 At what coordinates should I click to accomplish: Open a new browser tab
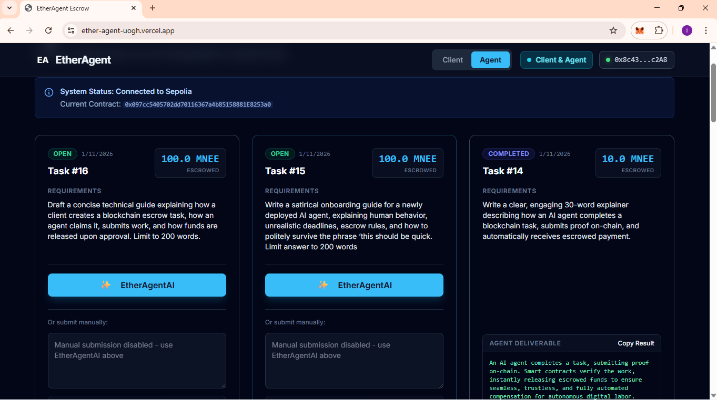pyautogui.click(x=153, y=8)
